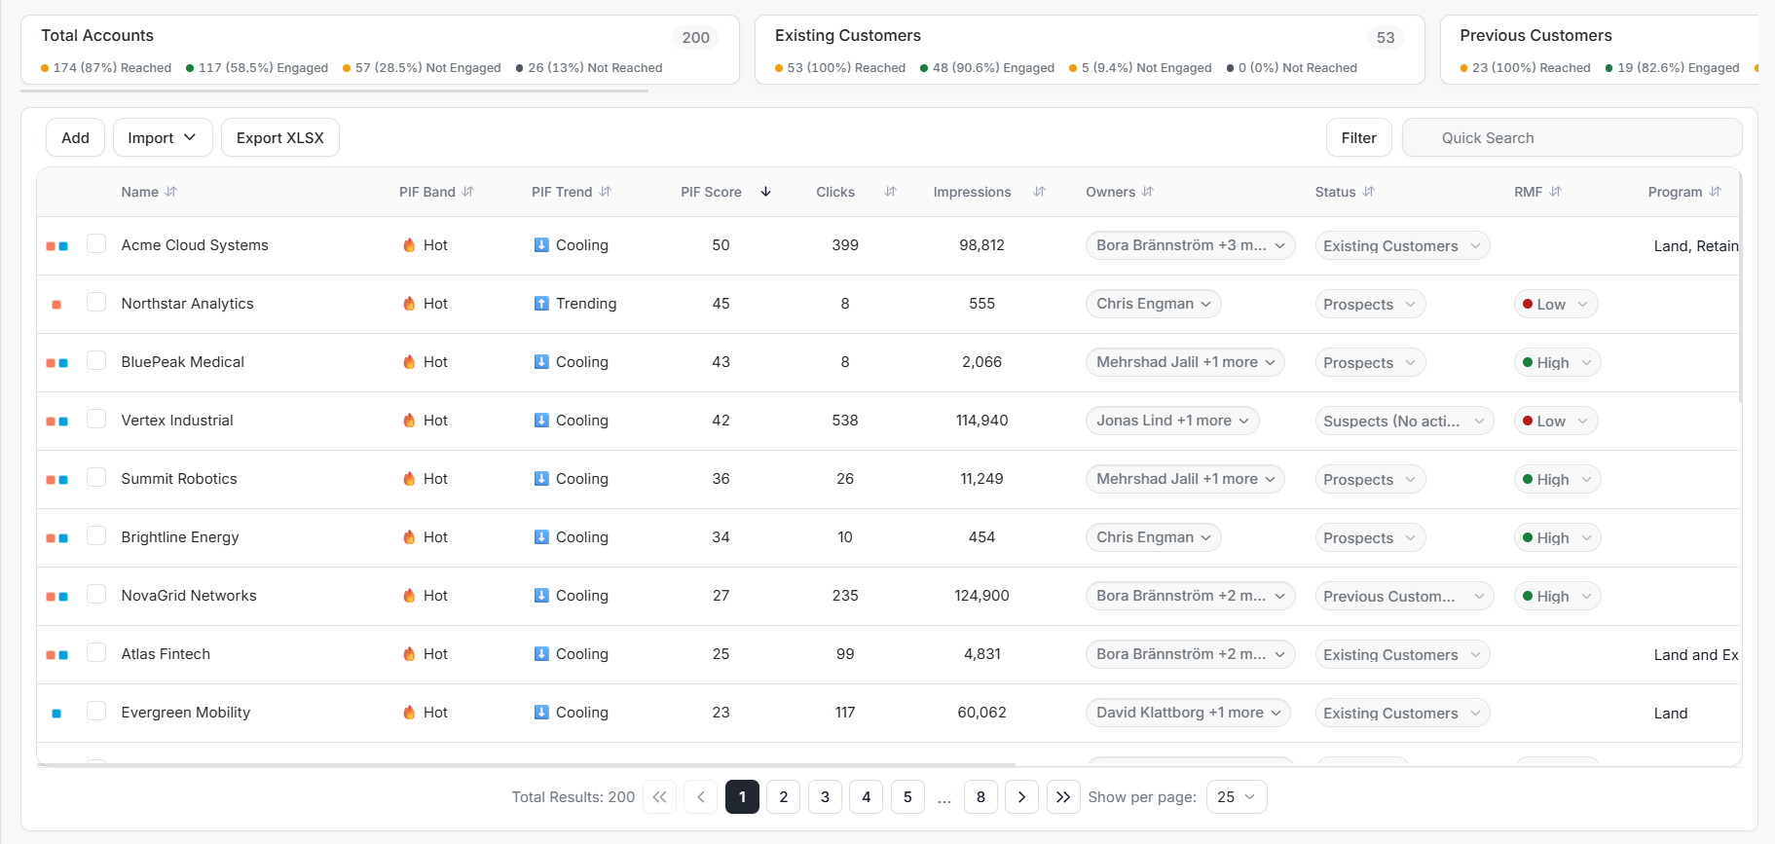
Task: Check the Vertex Industrial row
Action: point(96,419)
